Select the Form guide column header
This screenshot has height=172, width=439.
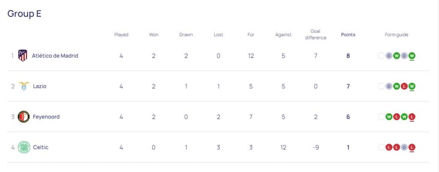[397, 35]
